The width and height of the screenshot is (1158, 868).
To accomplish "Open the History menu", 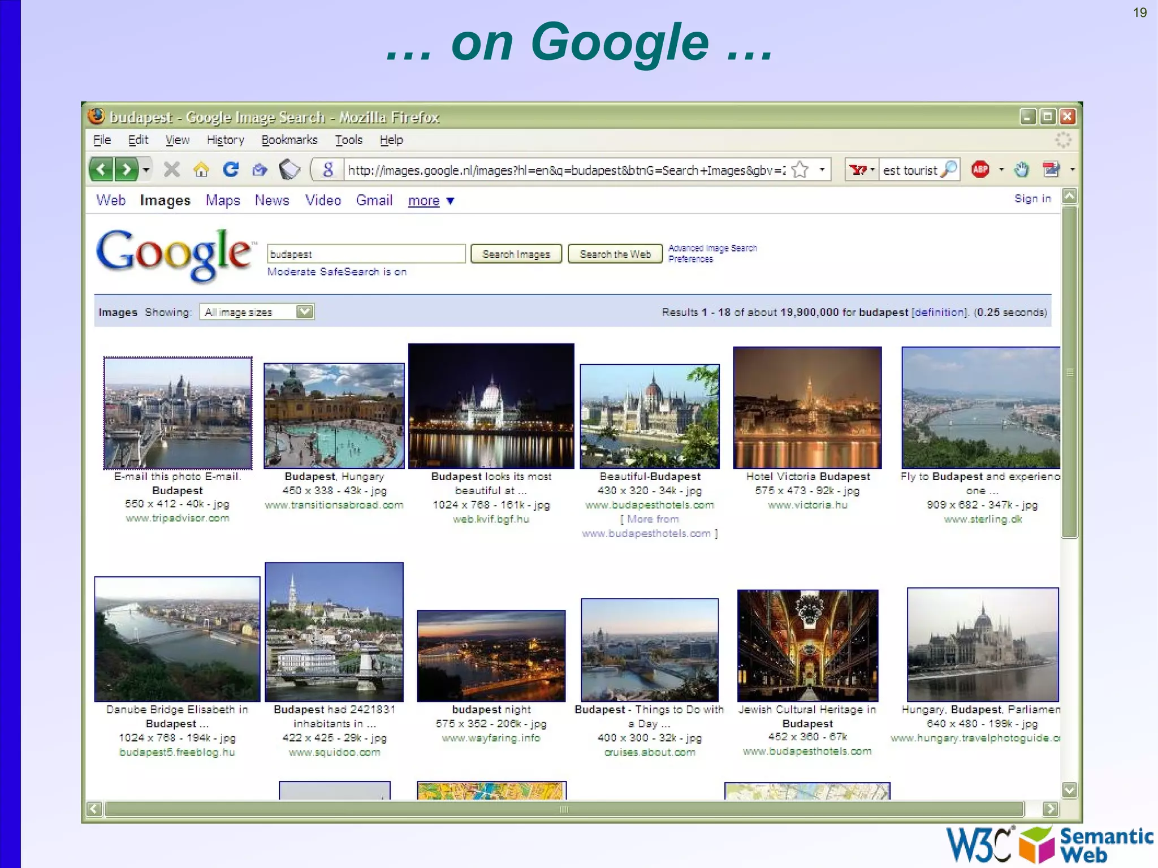I will click(x=225, y=140).
